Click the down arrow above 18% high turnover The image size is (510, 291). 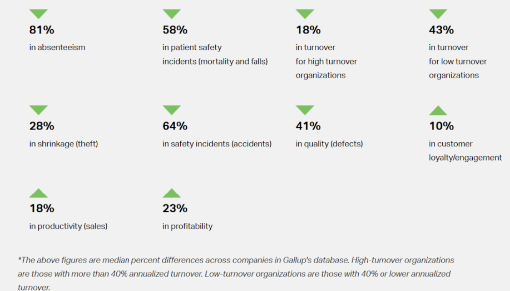(305, 14)
